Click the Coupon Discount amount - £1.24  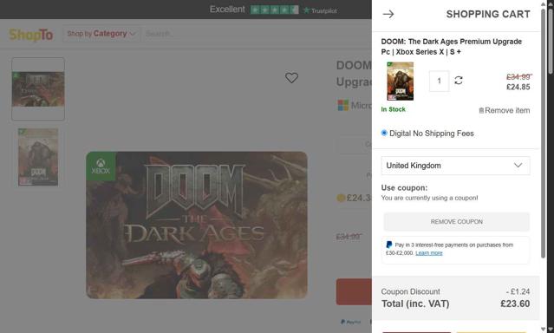point(518,291)
